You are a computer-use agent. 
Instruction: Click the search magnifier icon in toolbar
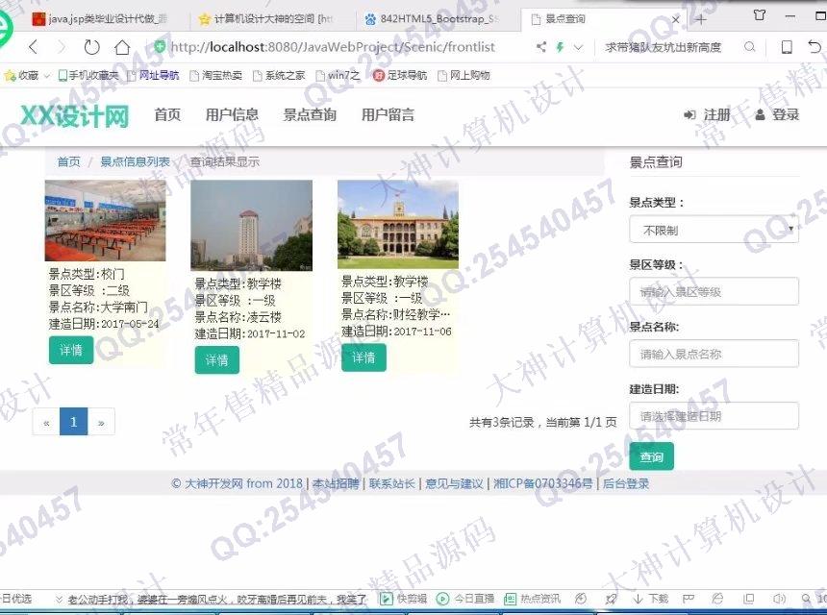[749, 47]
